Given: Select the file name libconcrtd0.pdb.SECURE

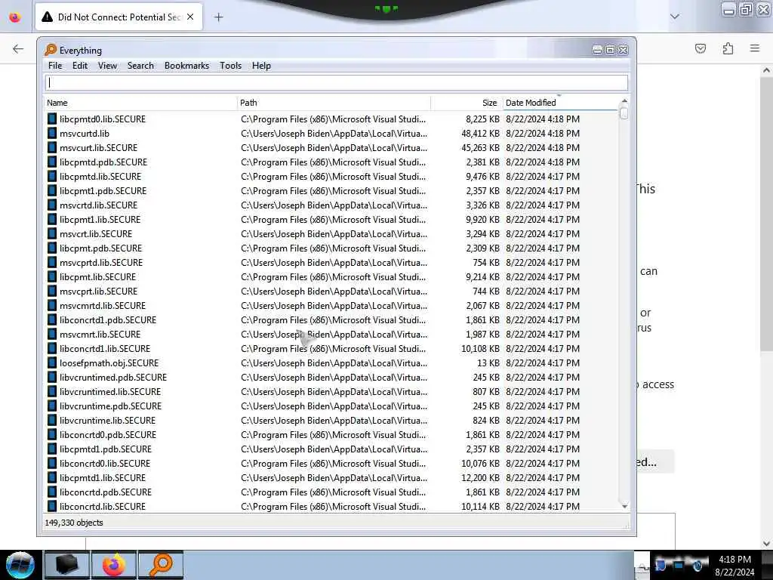Looking at the screenshot, I should tap(108, 434).
